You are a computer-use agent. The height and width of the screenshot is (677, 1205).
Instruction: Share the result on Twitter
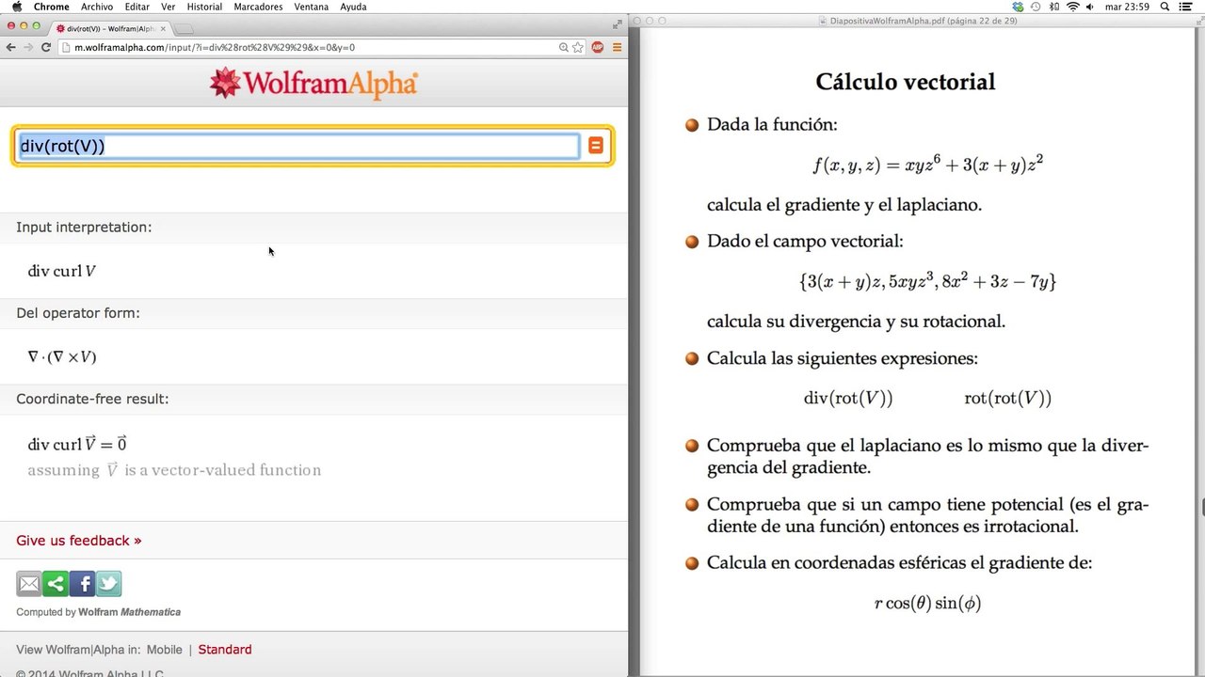point(108,584)
